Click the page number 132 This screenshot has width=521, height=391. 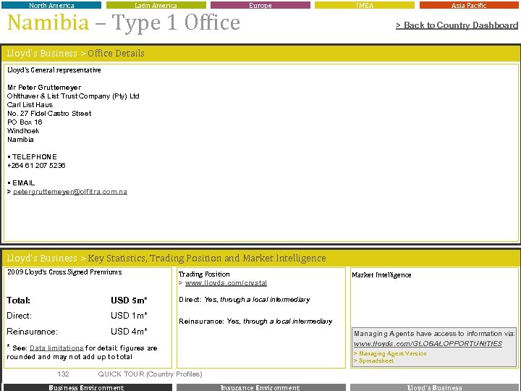pos(63,374)
